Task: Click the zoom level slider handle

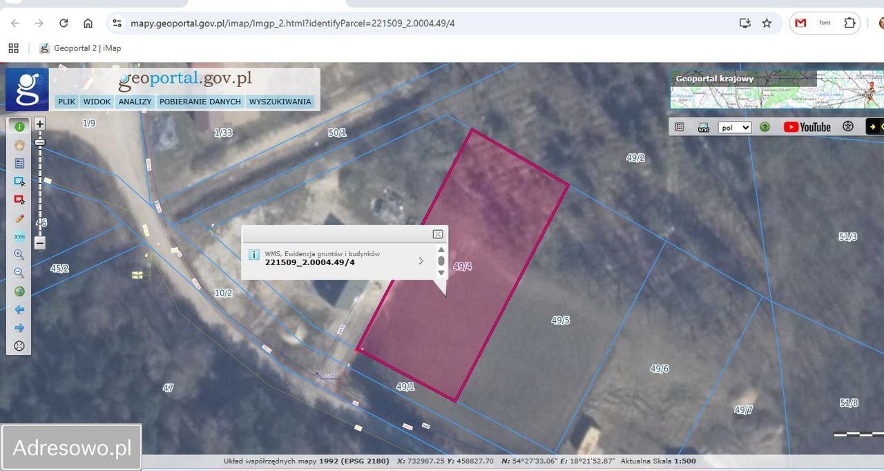Action: [x=40, y=142]
